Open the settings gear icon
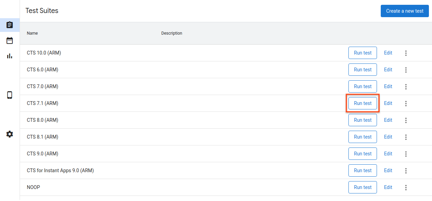This screenshot has width=432, height=201. point(10,134)
